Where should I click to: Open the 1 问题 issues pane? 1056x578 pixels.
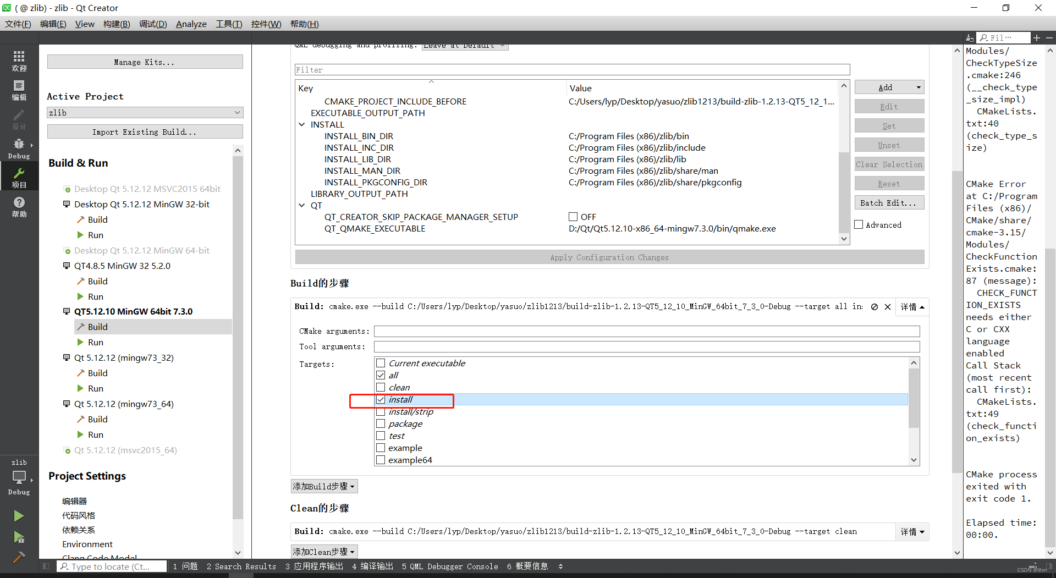click(x=185, y=566)
